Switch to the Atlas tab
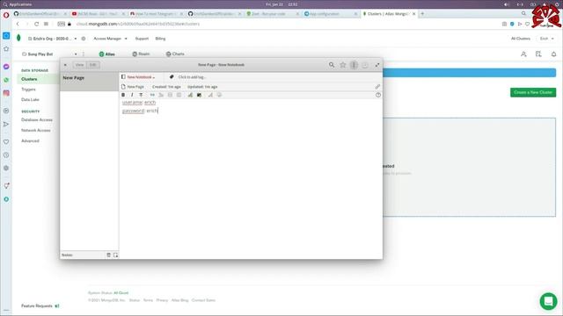 click(107, 54)
